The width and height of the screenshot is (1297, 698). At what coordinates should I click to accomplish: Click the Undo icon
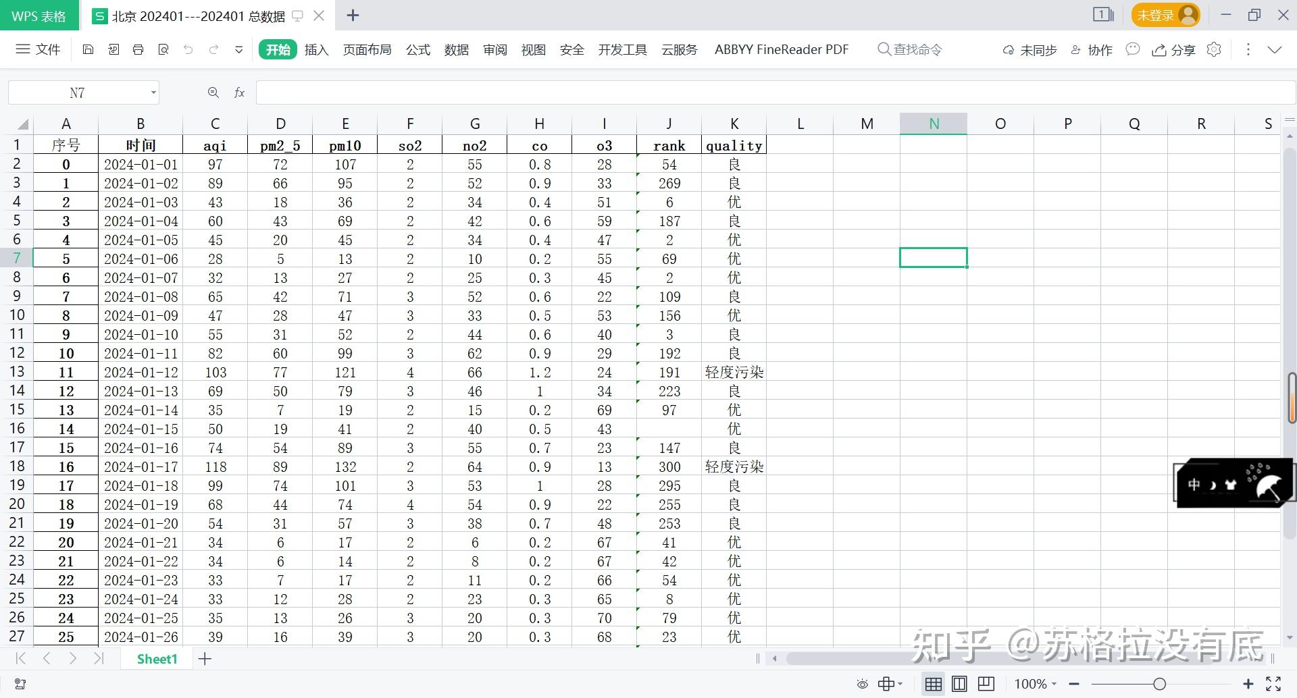click(188, 49)
